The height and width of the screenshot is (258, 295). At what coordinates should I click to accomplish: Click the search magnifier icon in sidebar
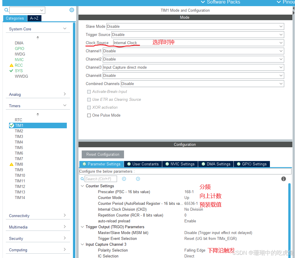point(6,10)
